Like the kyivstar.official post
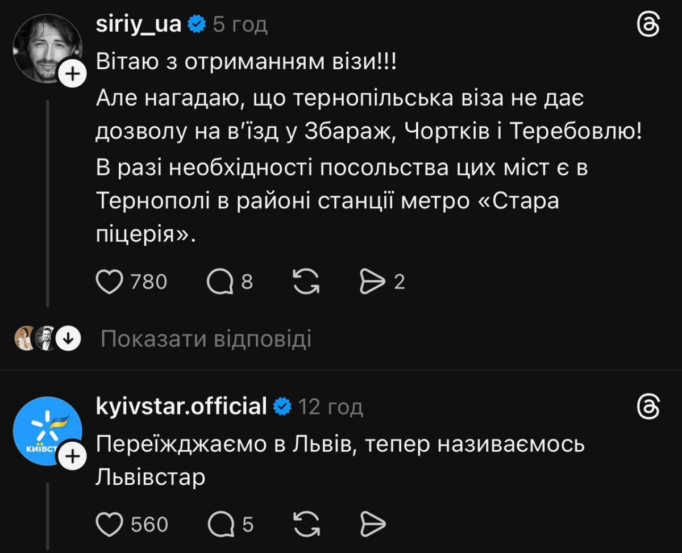682x553 pixels. 110,525
